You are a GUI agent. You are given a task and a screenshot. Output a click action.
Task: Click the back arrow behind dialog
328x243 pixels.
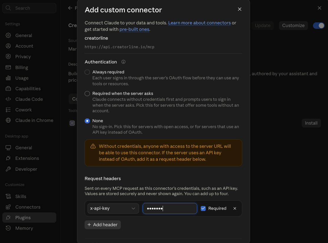pyautogui.click(x=70, y=8)
